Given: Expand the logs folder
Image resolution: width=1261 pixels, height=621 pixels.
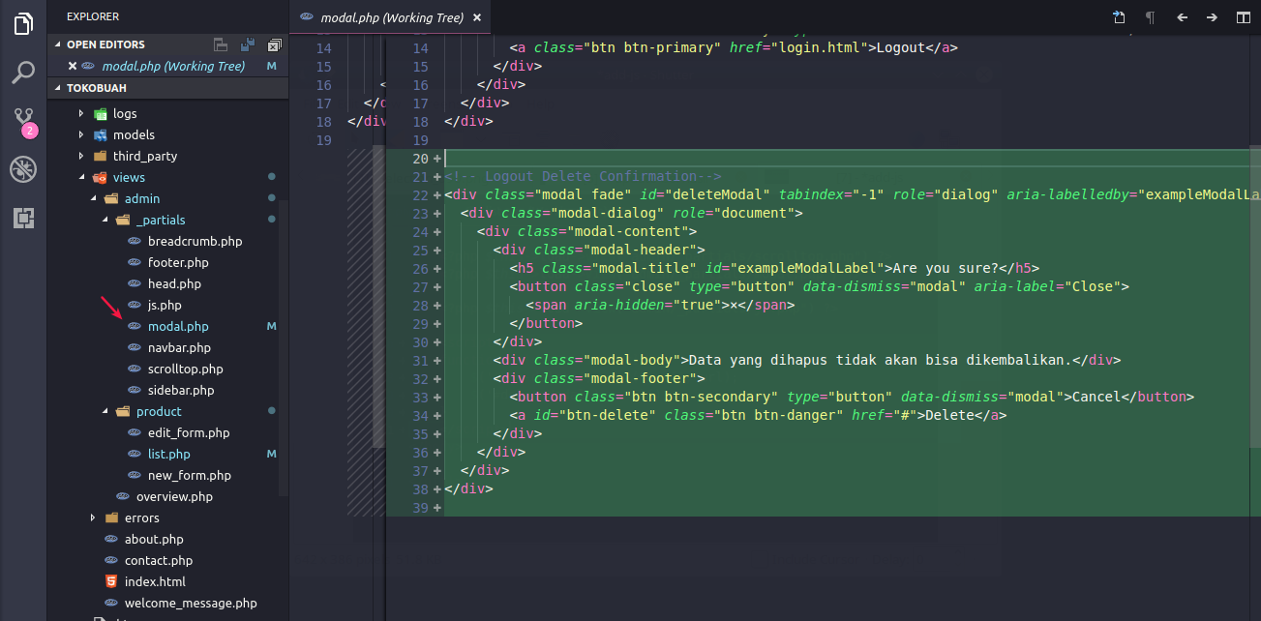Looking at the screenshot, I should tap(81, 113).
